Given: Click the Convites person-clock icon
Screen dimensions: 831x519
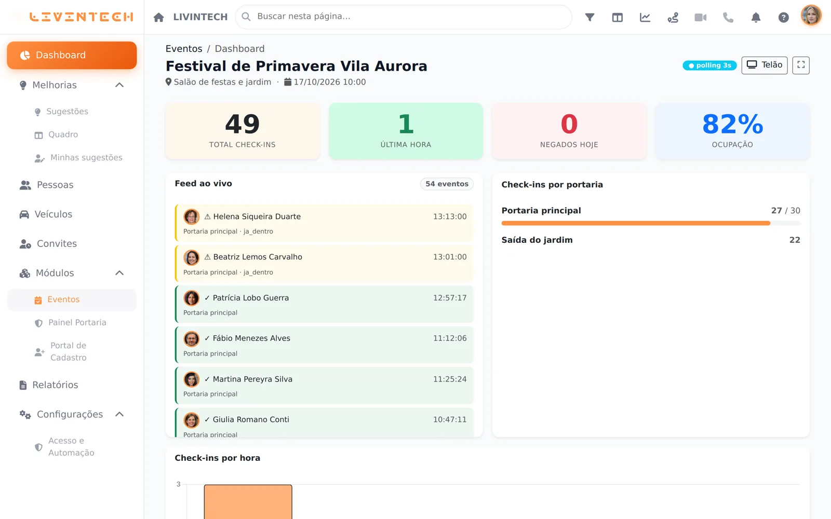Looking at the screenshot, I should pos(25,244).
